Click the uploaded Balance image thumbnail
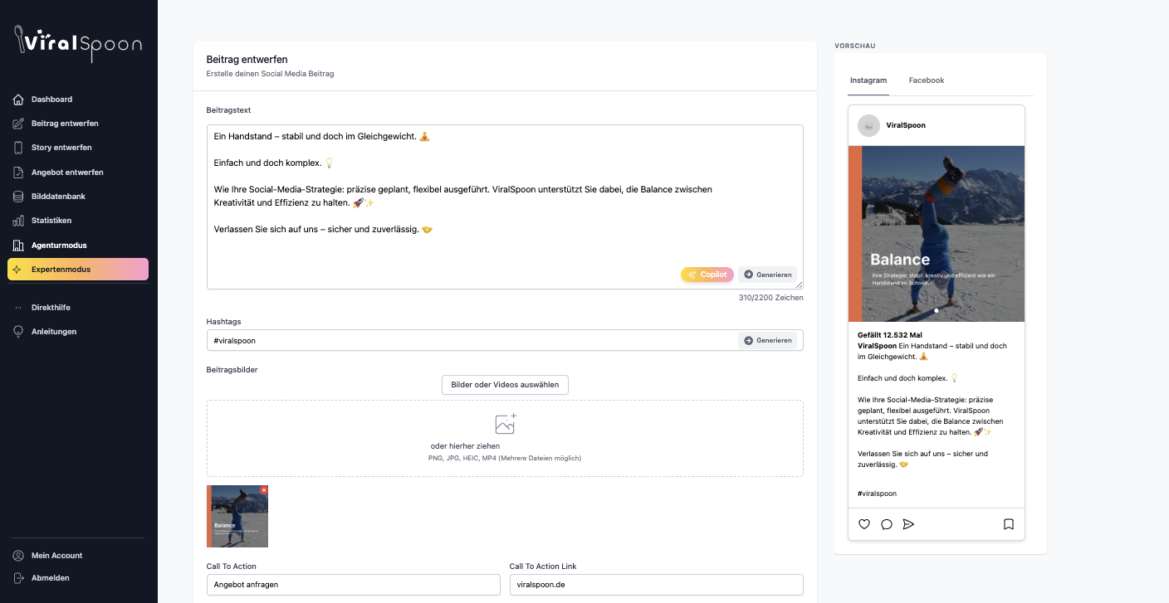This screenshot has height=603, width=1169. [237, 516]
